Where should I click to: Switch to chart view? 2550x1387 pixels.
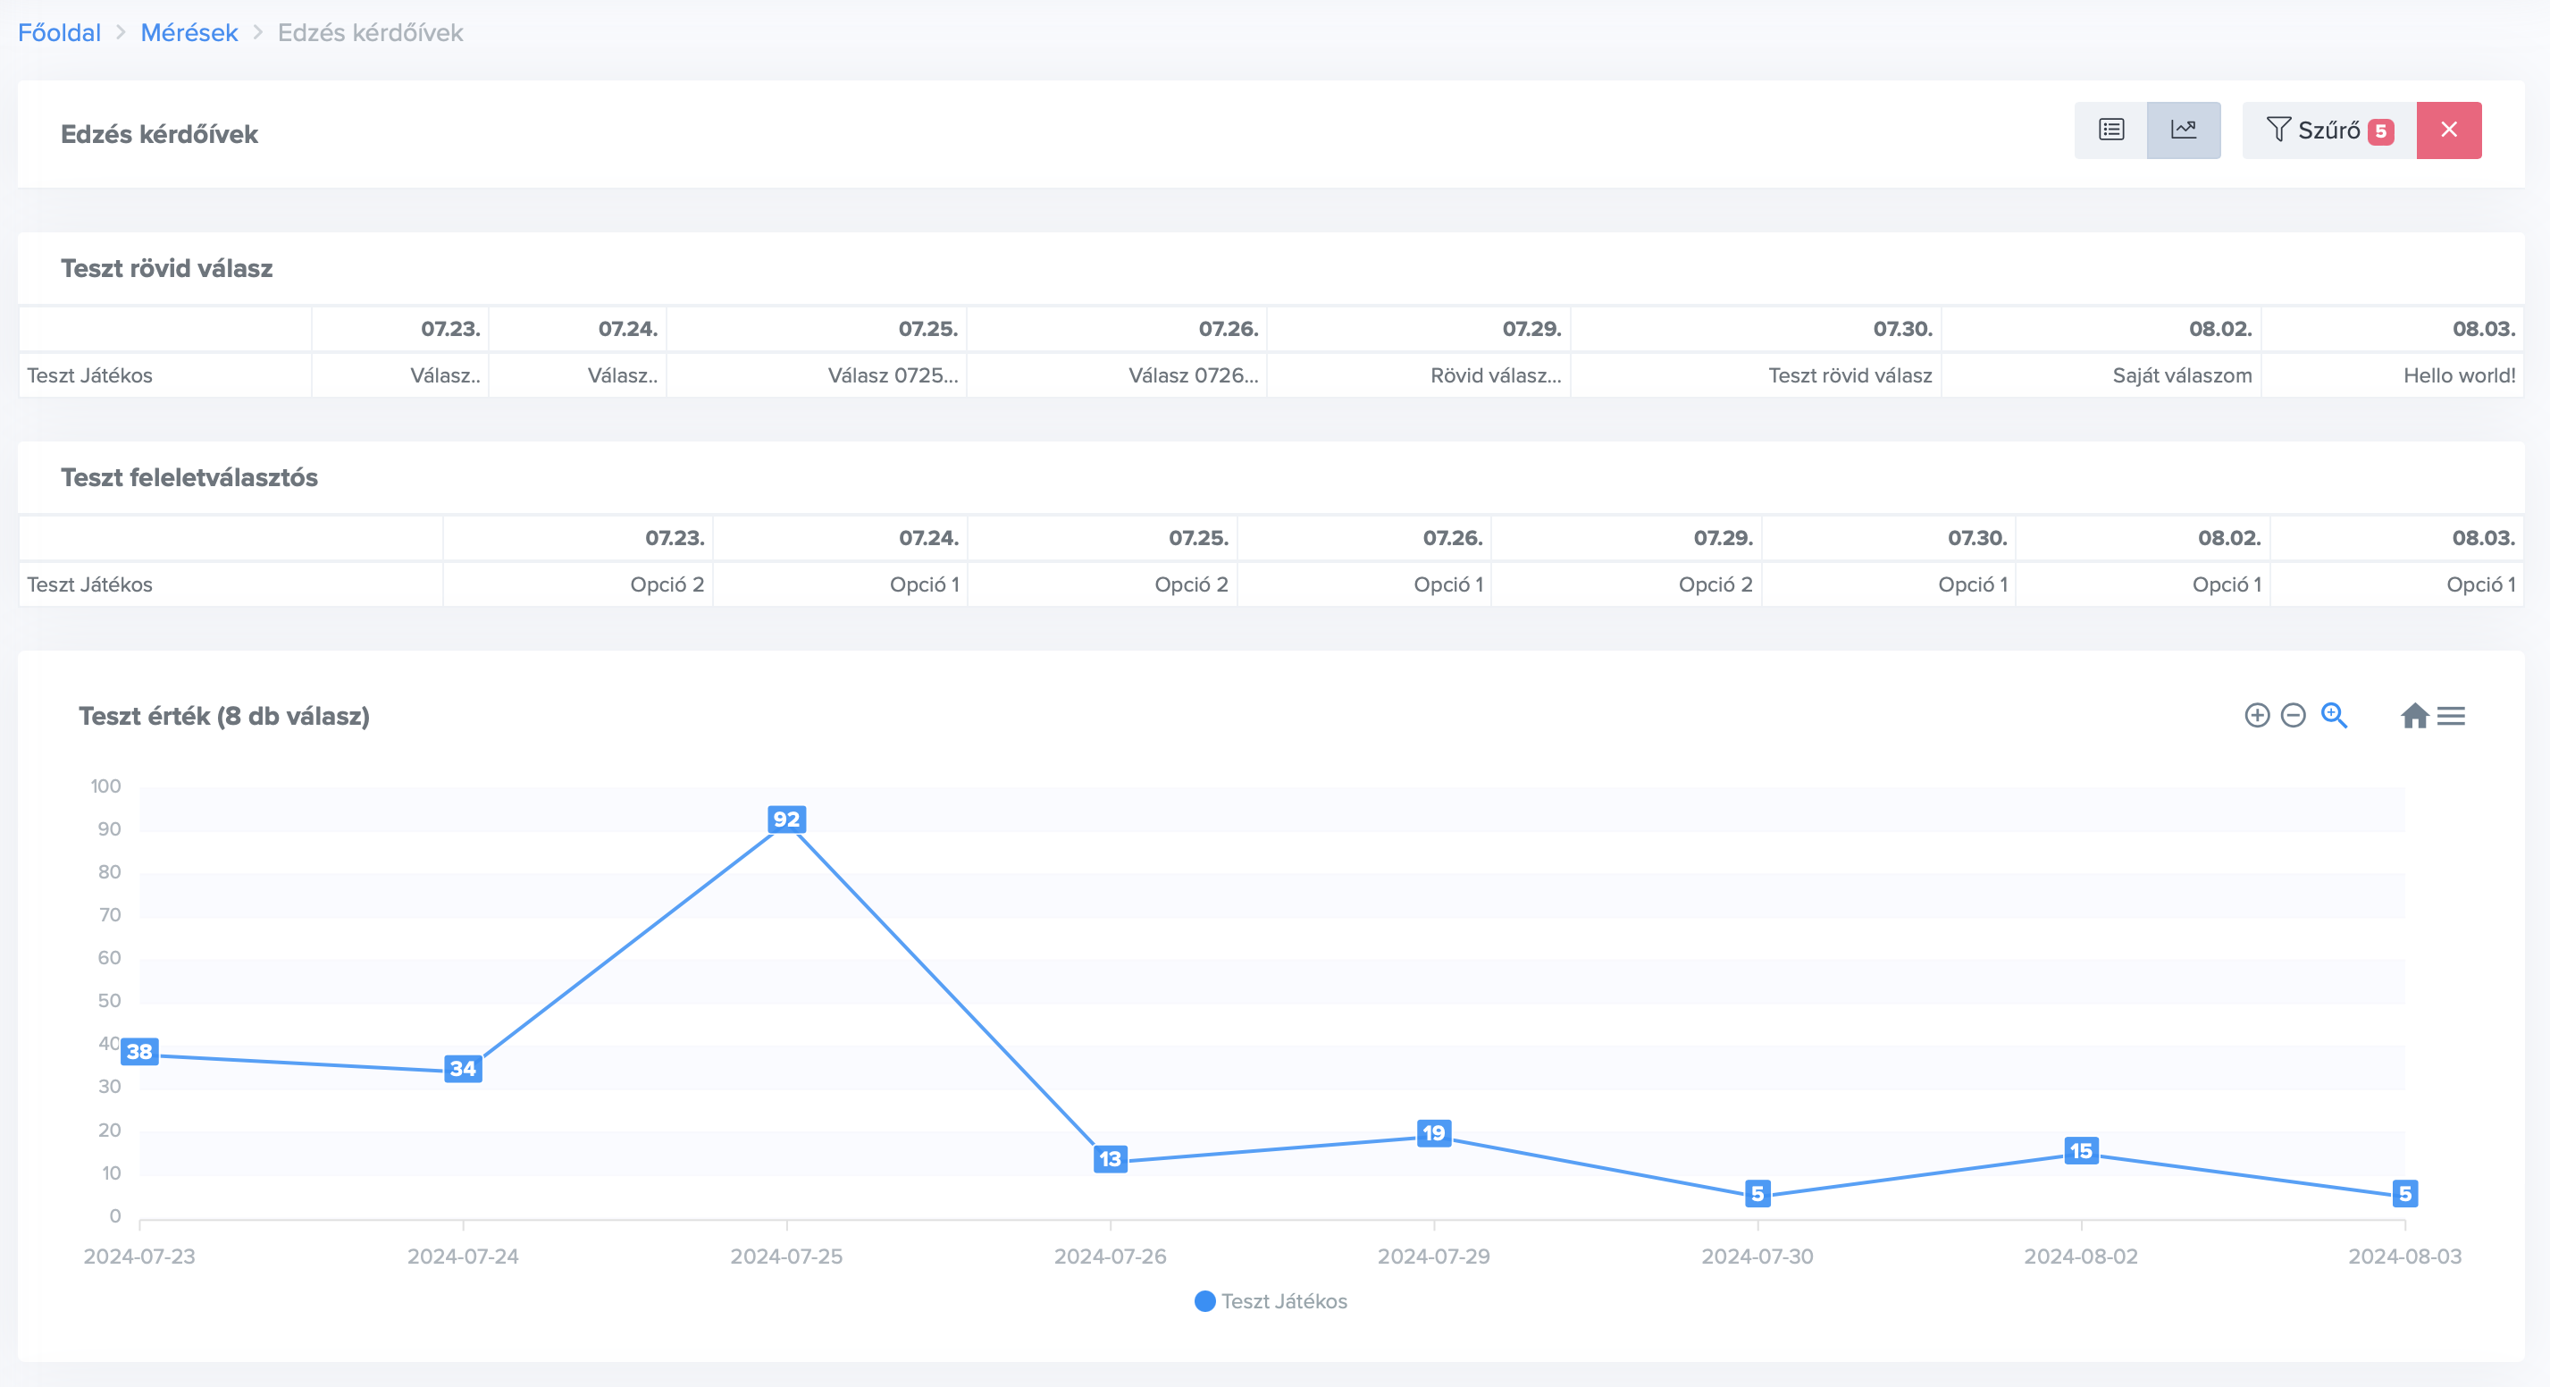[2183, 130]
